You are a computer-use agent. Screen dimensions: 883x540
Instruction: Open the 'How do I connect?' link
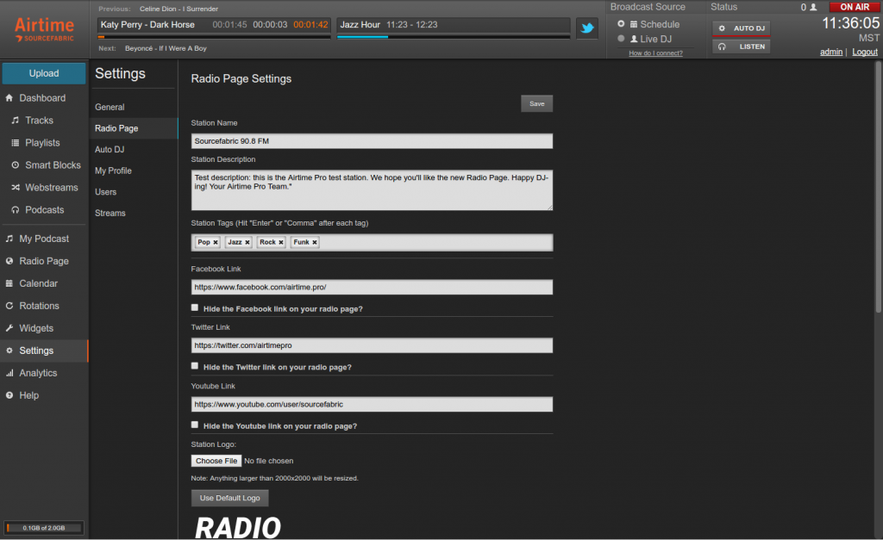click(x=654, y=53)
